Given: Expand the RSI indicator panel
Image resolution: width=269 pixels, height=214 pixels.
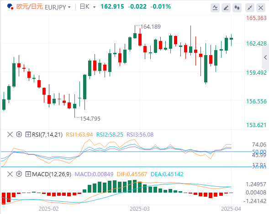Looking at the screenshot, I should 28,134.
